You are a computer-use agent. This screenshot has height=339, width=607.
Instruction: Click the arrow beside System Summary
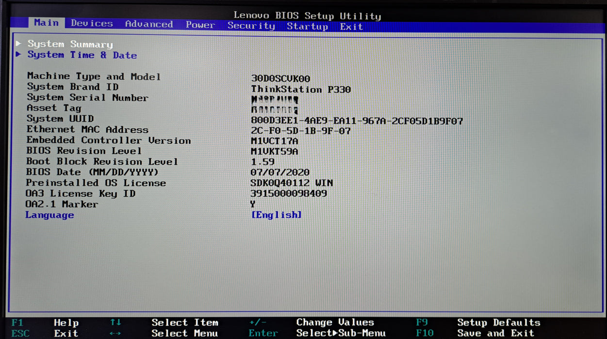[x=18, y=44]
